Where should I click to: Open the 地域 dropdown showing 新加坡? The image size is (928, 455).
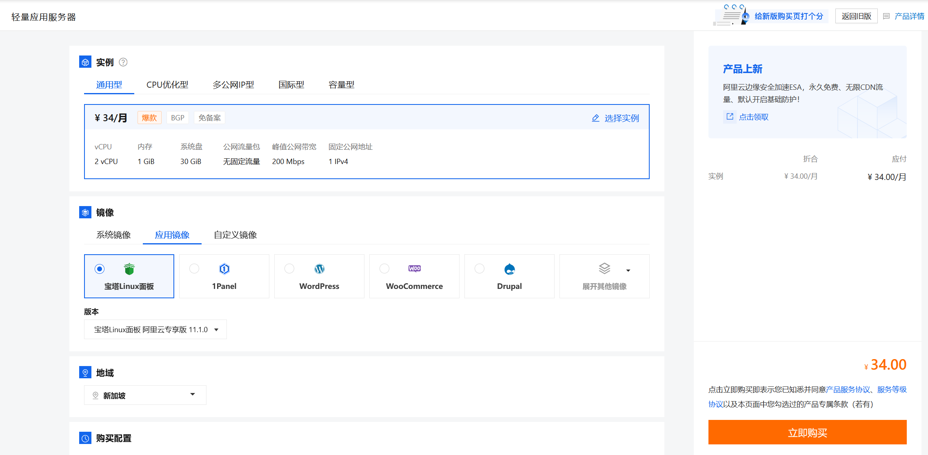coord(145,395)
